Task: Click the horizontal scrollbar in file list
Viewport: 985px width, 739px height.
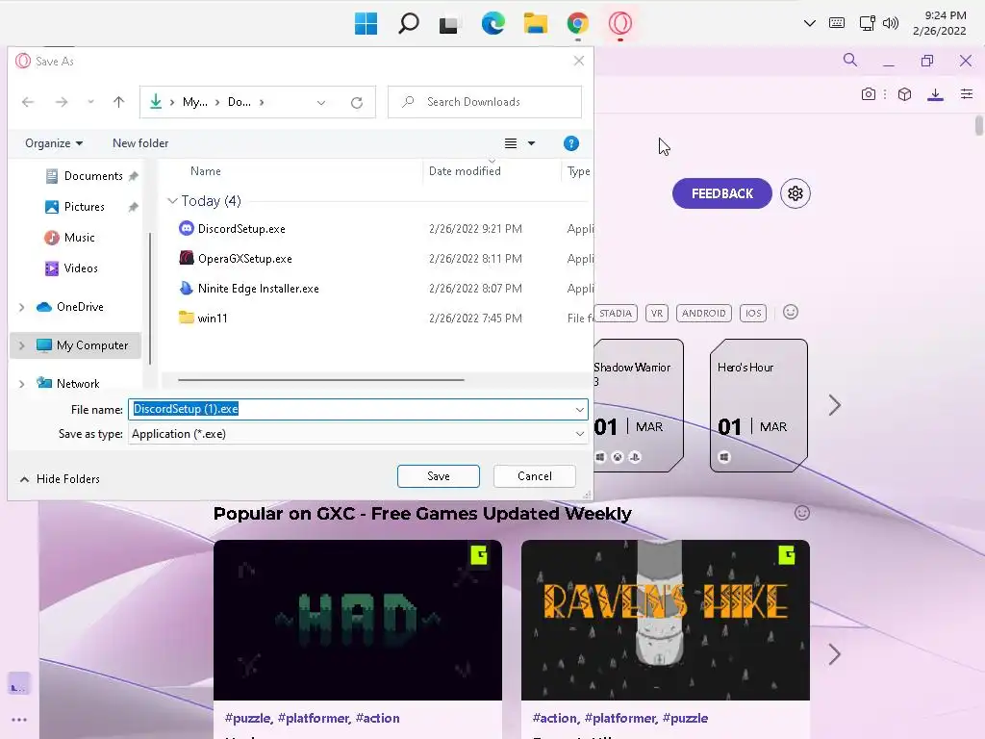Action: coord(321,379)
